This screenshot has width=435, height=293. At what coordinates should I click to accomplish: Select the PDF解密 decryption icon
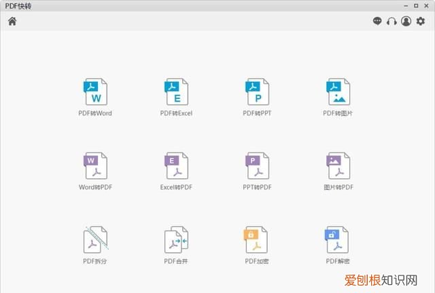point(337,239)
